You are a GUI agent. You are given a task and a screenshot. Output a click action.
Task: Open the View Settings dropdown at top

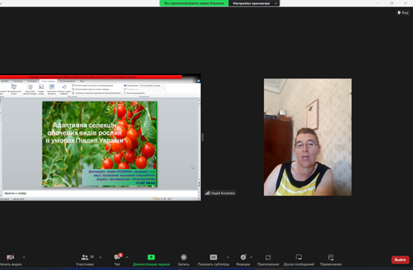coord(254,3)
